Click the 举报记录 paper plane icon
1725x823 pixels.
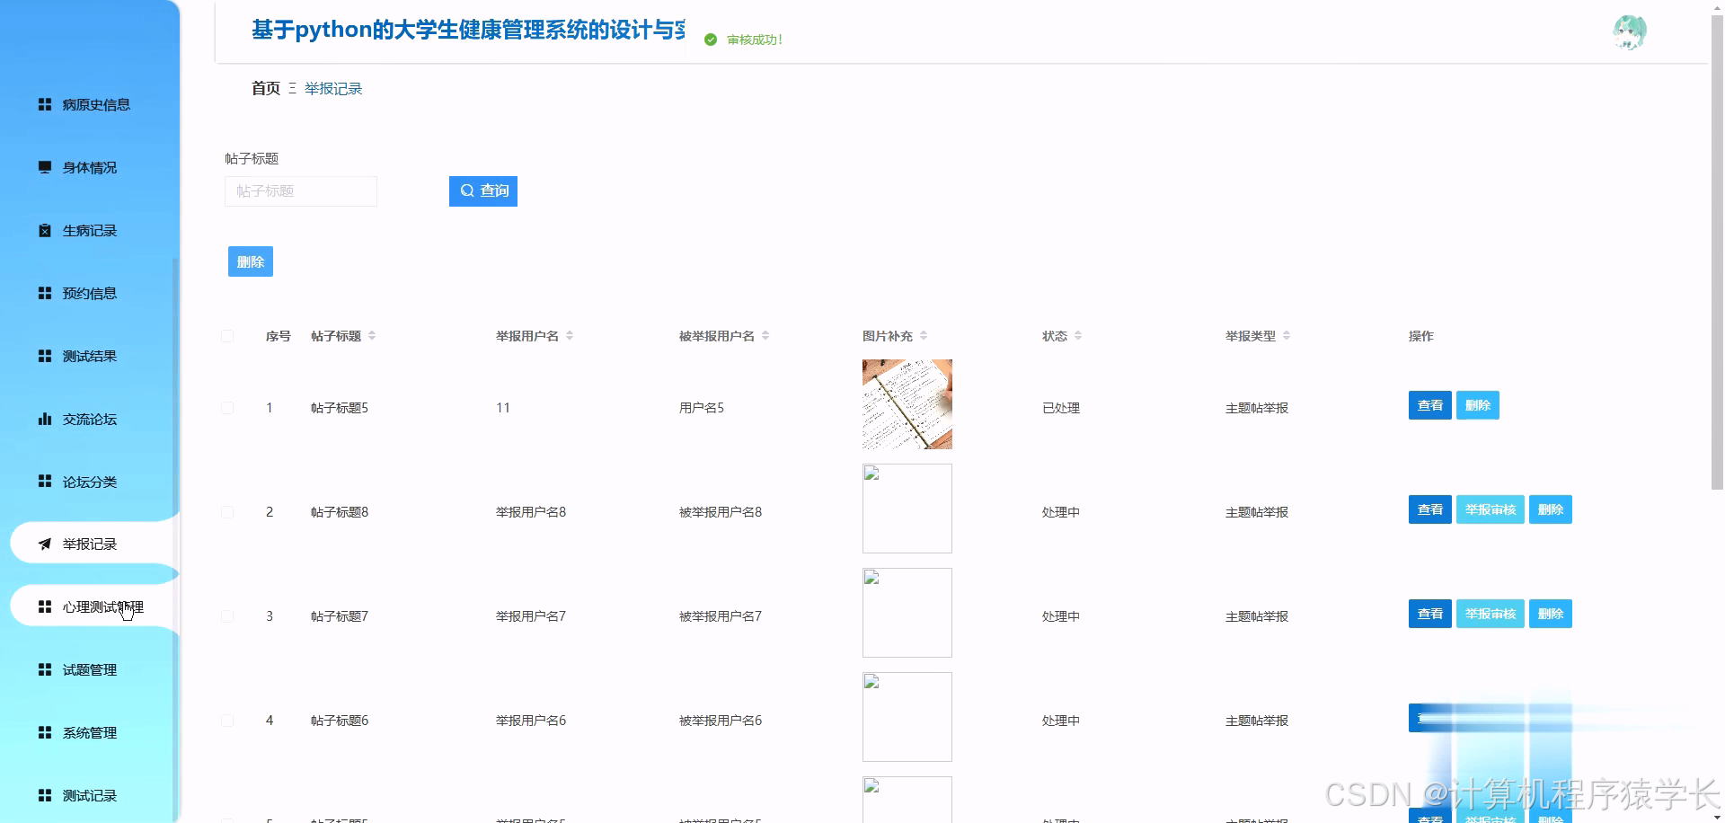tap(45, 544)
